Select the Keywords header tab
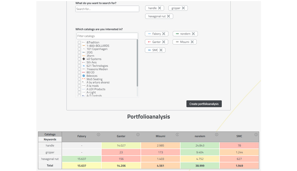Viewport: 297px width, 171px height. point(50,139)
